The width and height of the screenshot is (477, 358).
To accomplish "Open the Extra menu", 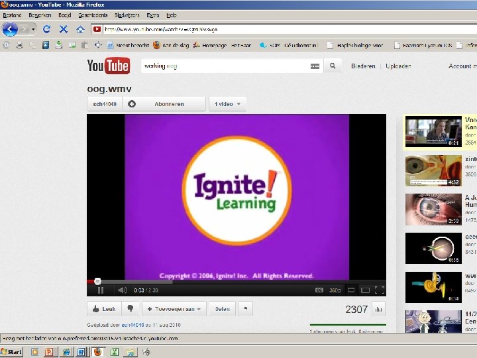I will (x=153, y=15).
